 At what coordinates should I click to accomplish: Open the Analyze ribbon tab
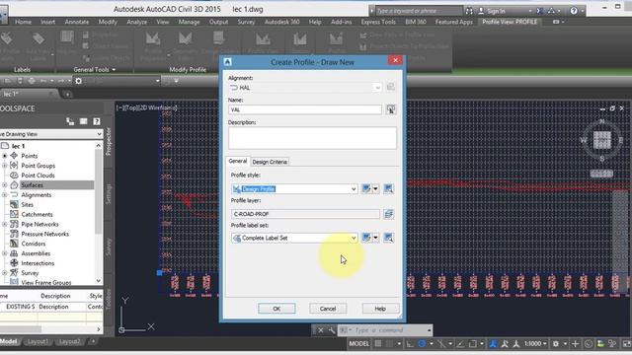[136, 22]
